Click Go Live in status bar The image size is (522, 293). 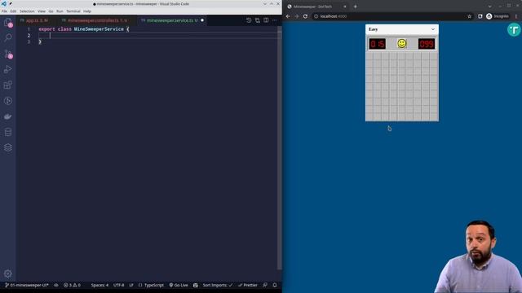click(179, 285)
